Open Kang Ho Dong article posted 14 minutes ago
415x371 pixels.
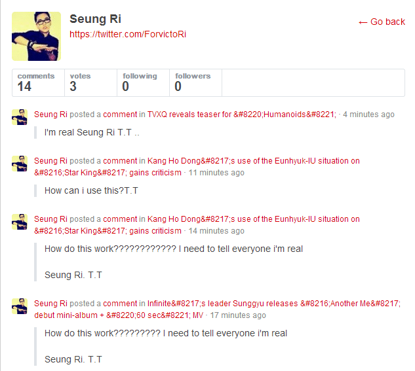pyautogui.click(x=197, y=224)
